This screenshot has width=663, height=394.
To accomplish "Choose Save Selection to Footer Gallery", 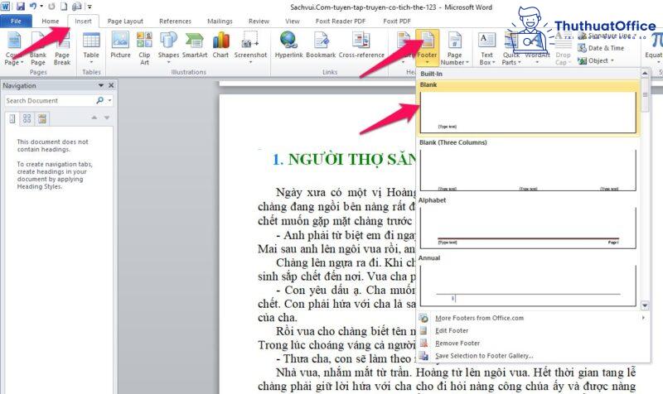I will click(x=532, y=356).
